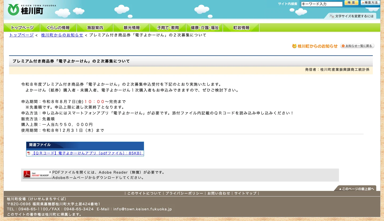Image resolution: width=384 pixels, height=221 pixels.
Task: Open the トップページ navigation tab
Action: click(x=22, y=28)
